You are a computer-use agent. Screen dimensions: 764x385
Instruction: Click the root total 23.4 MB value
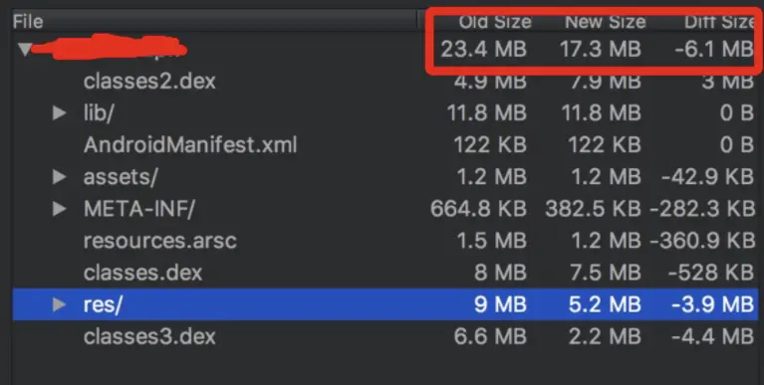[484, 49]
